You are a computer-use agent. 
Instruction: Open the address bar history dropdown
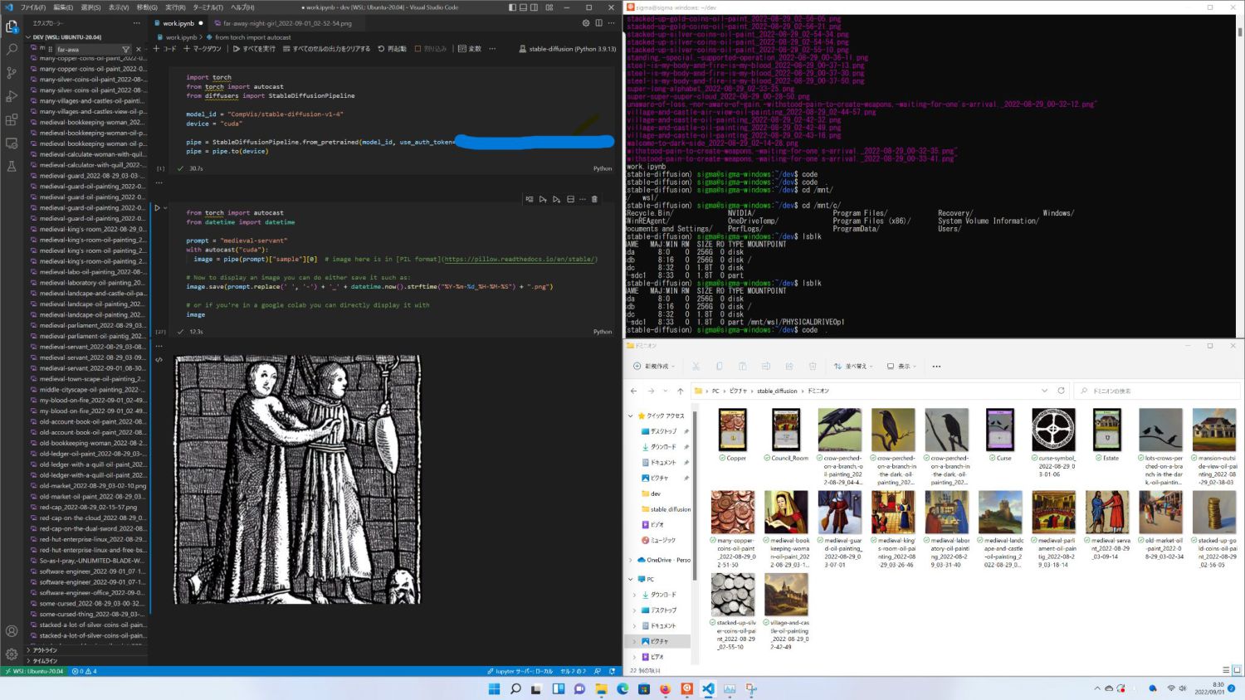click(1044, 391)
